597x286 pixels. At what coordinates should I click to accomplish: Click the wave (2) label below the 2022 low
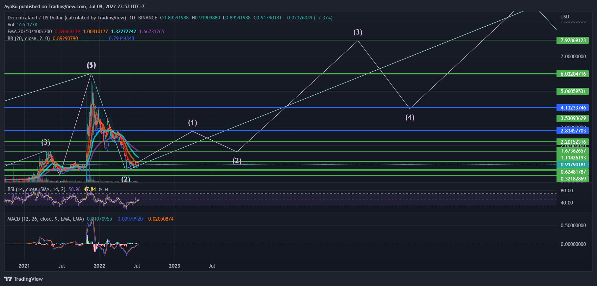[126, 179]
